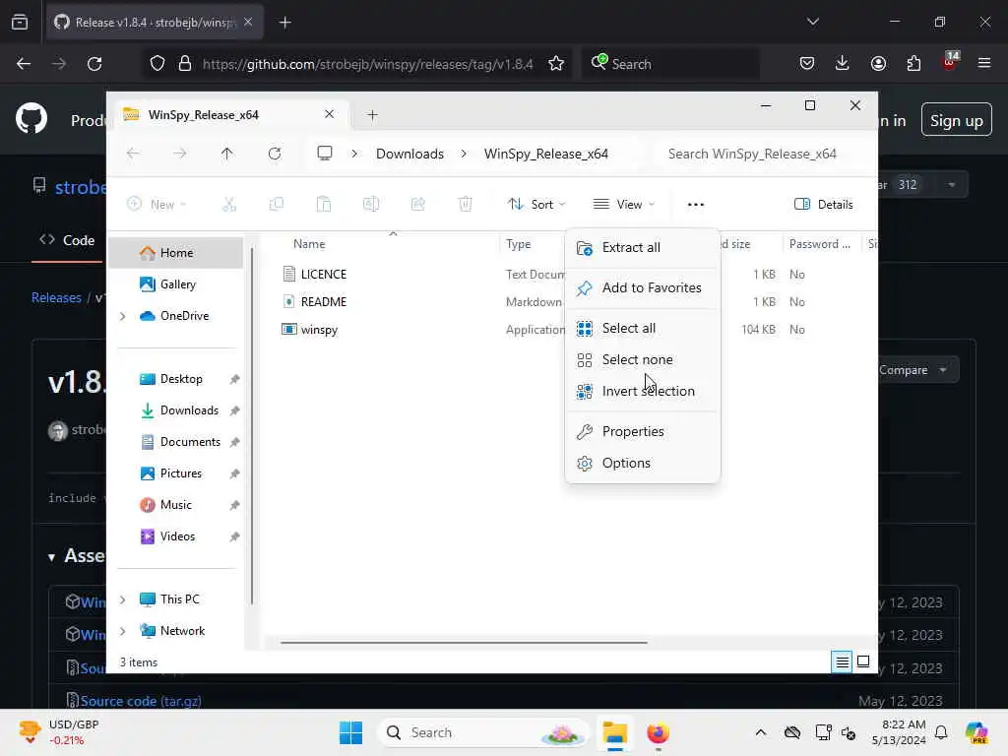Open Pictures in the quick access list
Viewport: 1008px width, 756px height.
[x=181, y=473]
